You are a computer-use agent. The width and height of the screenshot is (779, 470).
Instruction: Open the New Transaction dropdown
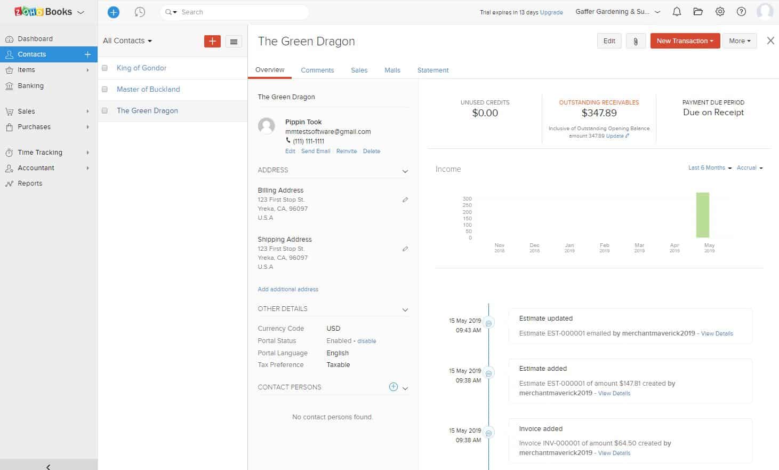[x=685, y=41]
